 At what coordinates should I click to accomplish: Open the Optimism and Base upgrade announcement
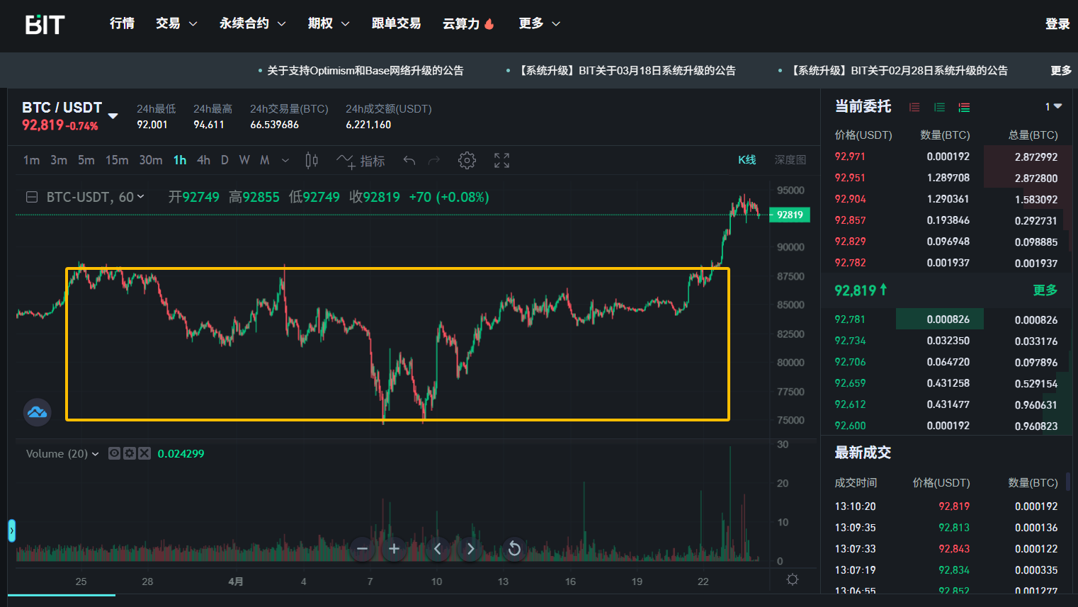point(365,71)
